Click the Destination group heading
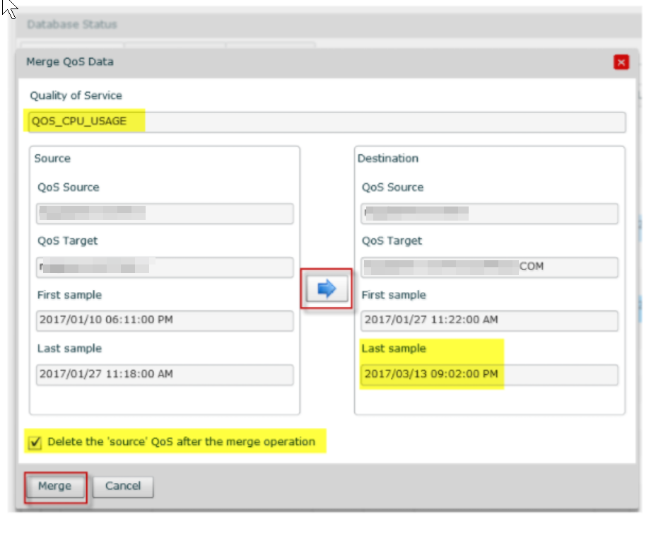 click(387, 158)
